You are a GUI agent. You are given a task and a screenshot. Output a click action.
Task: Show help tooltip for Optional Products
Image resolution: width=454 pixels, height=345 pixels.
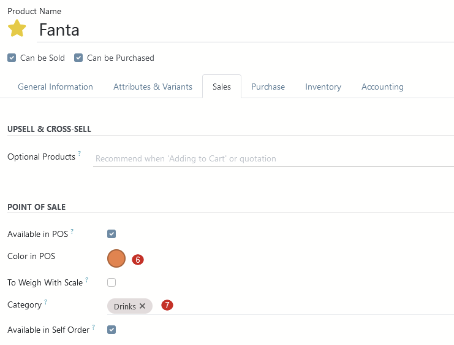(x=79, y=153)
